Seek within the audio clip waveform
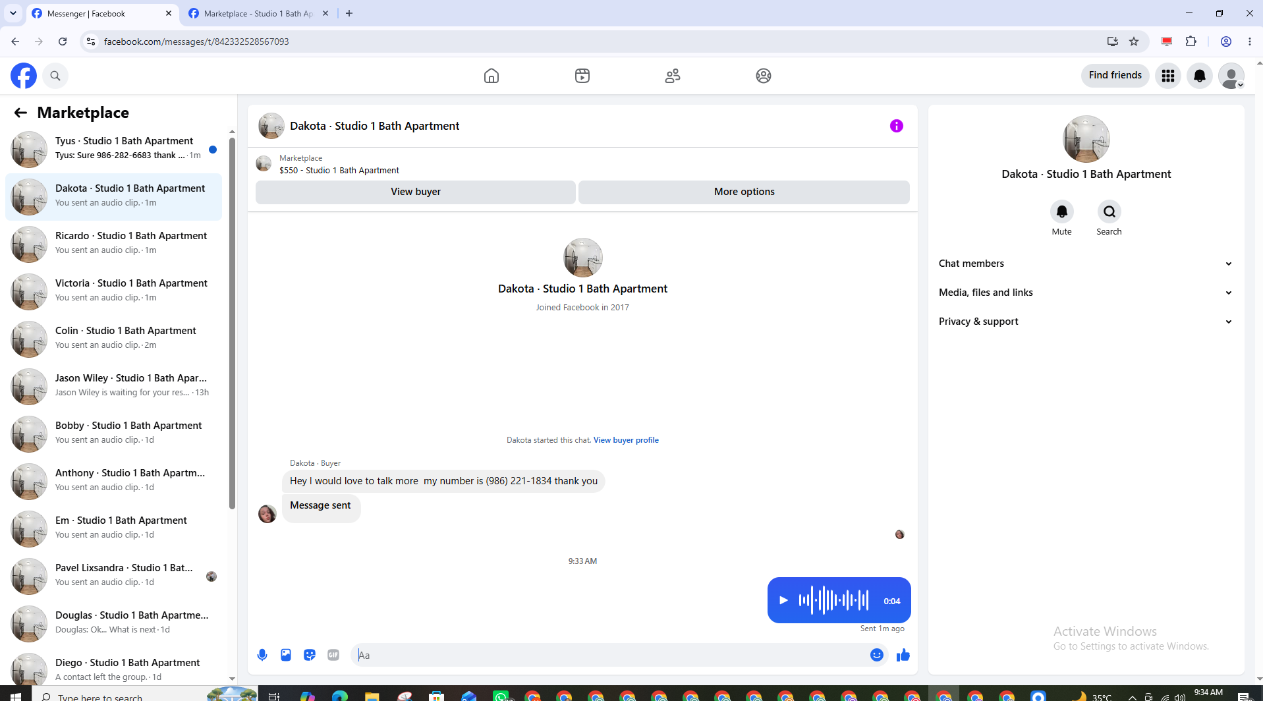The image size is (1263, 701). (x=833, y=600)
